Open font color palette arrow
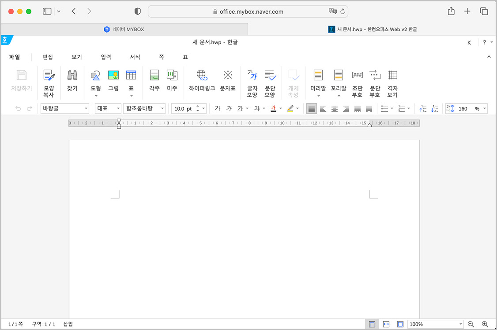 (x=281, y=109)
